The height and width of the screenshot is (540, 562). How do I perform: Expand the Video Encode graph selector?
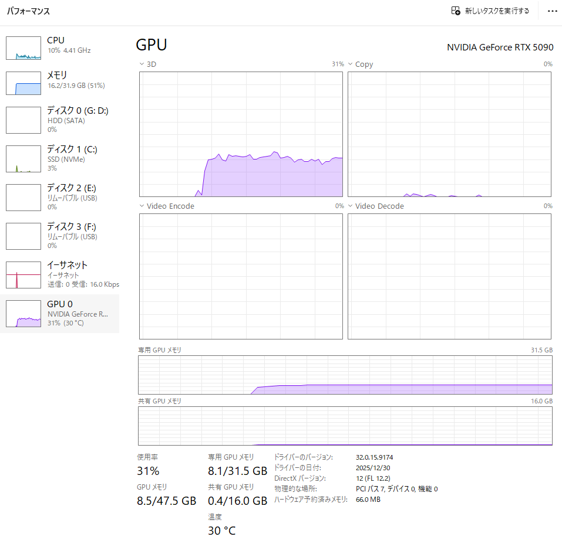[x=142, y=206]
